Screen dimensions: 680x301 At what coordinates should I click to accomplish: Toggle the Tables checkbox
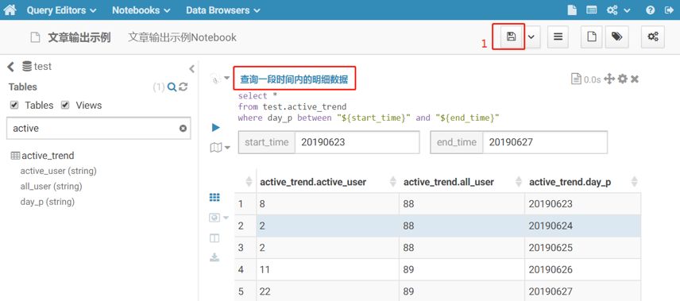point(14,105)
